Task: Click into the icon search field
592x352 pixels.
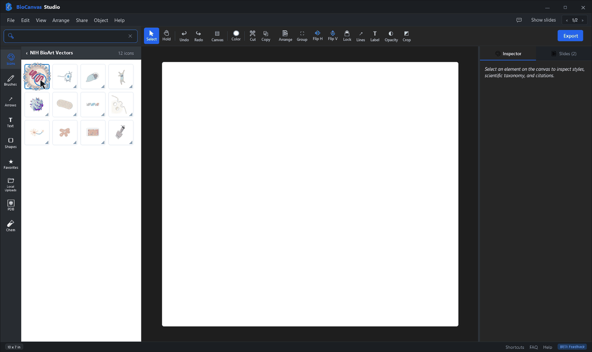Action: [x=70, y=36]
